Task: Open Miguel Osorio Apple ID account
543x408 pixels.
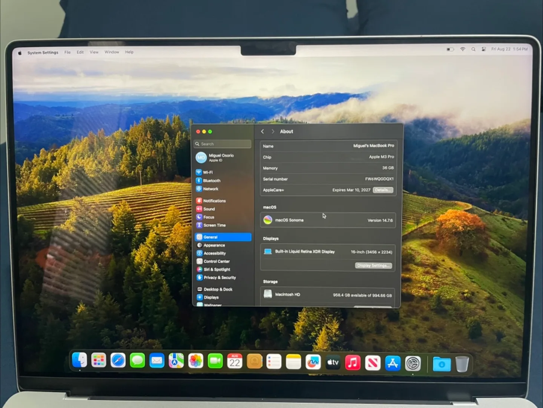Action: 221,157
